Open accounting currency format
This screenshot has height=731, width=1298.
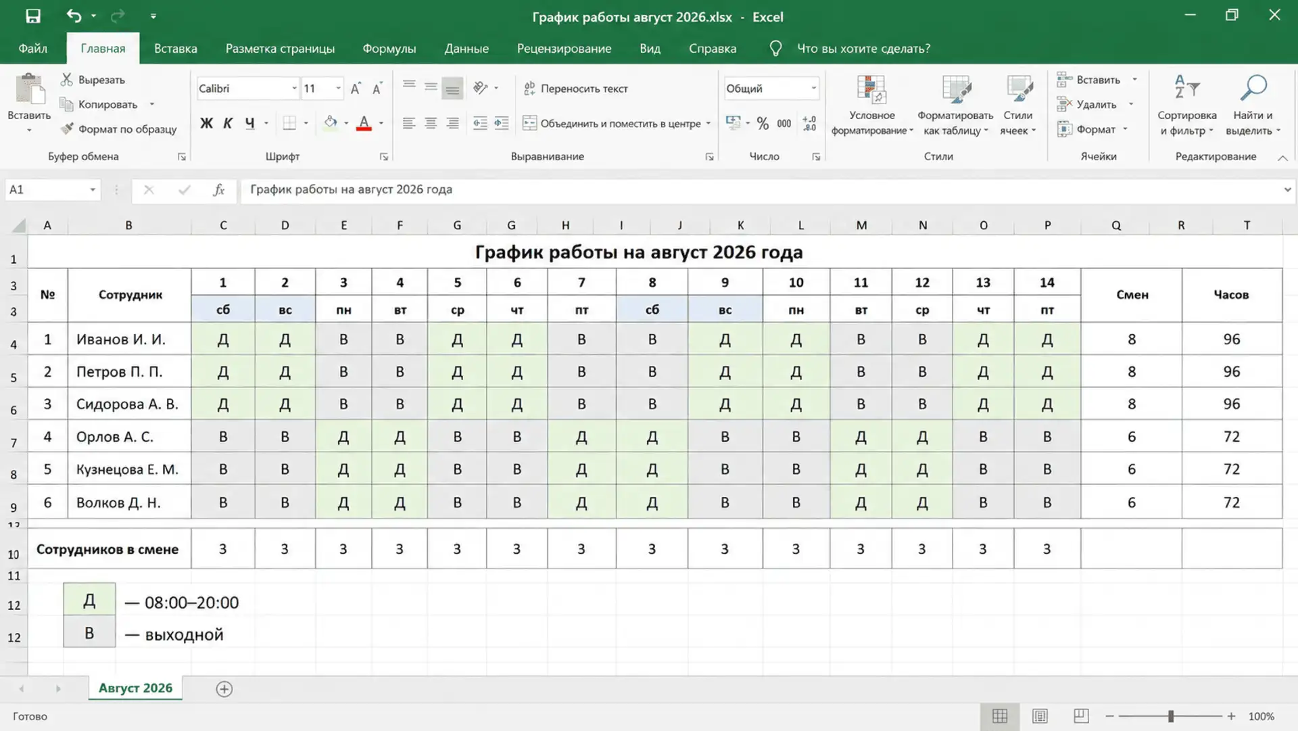[x=733, y=123]
